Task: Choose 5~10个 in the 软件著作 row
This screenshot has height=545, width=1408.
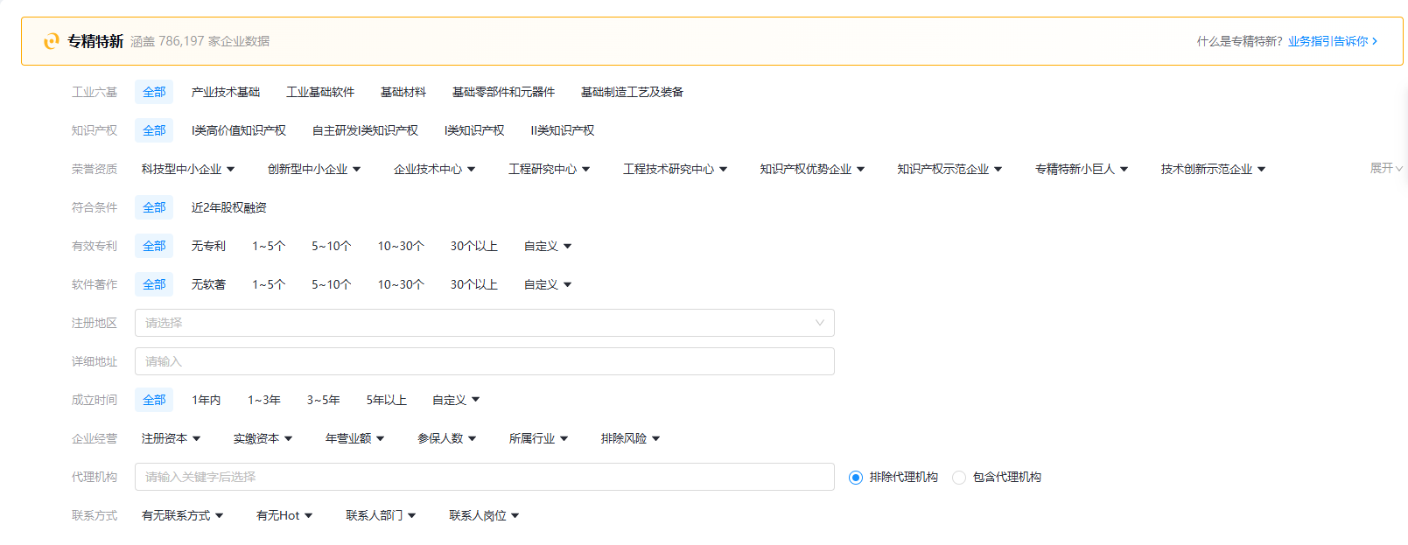Action: click(x=332, y=284)
